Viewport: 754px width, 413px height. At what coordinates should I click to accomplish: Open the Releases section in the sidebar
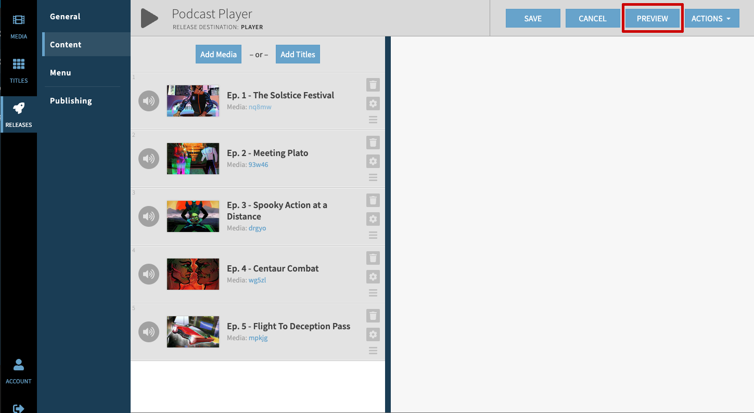[18, 113]
